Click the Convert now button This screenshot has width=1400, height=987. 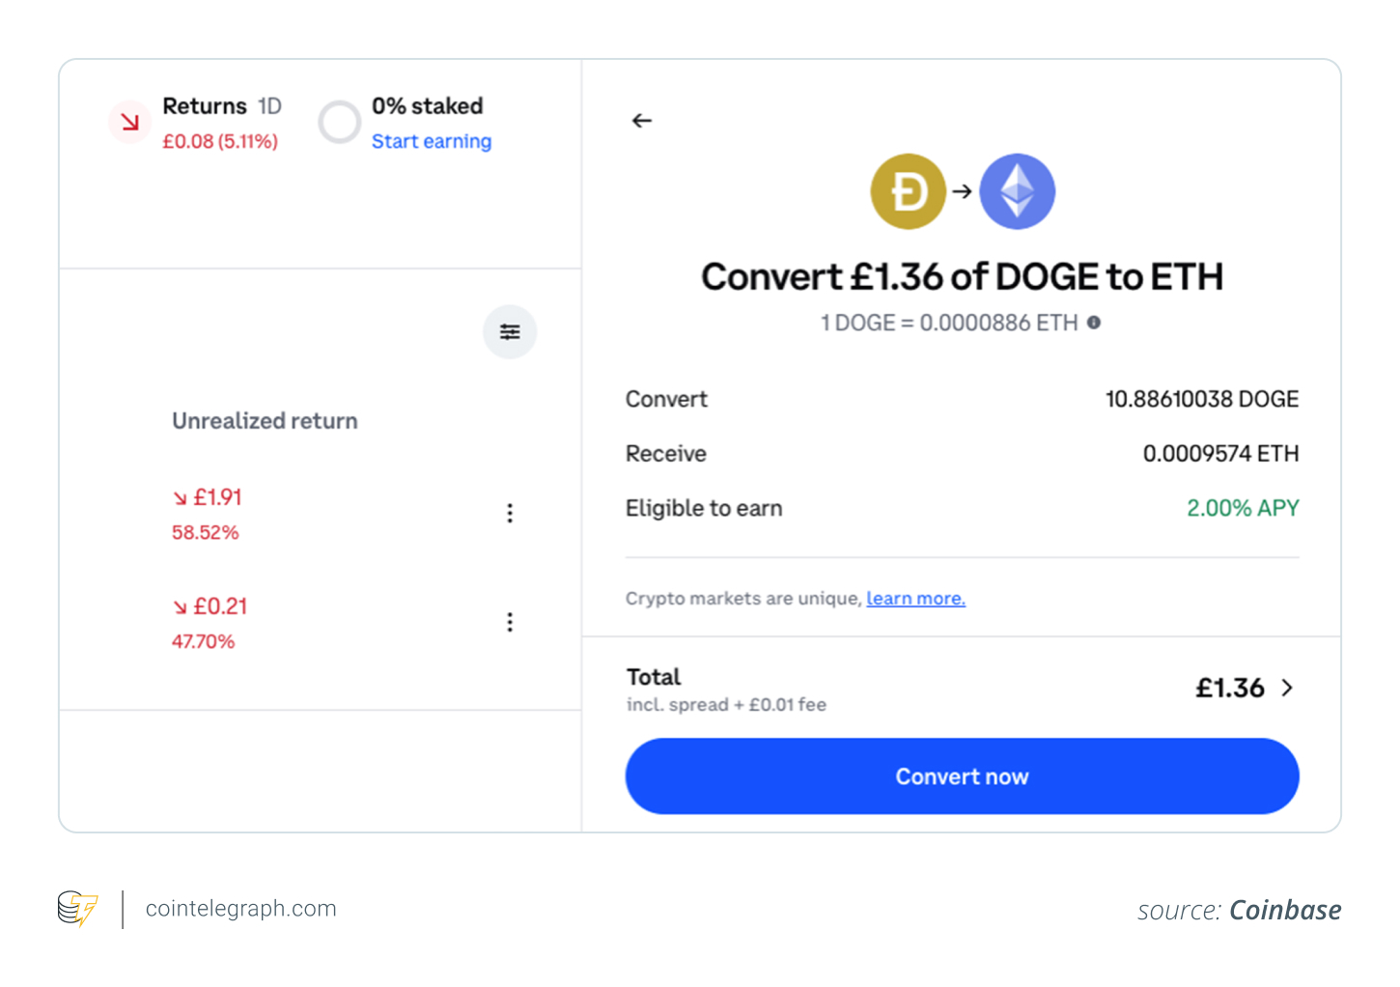[962, 776]
